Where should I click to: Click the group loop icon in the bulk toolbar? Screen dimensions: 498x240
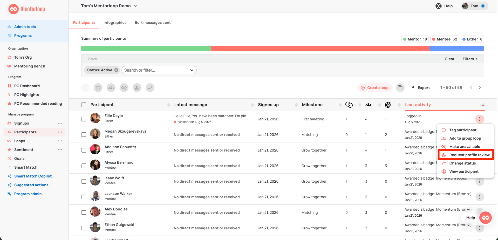click(x=111, y=88)
